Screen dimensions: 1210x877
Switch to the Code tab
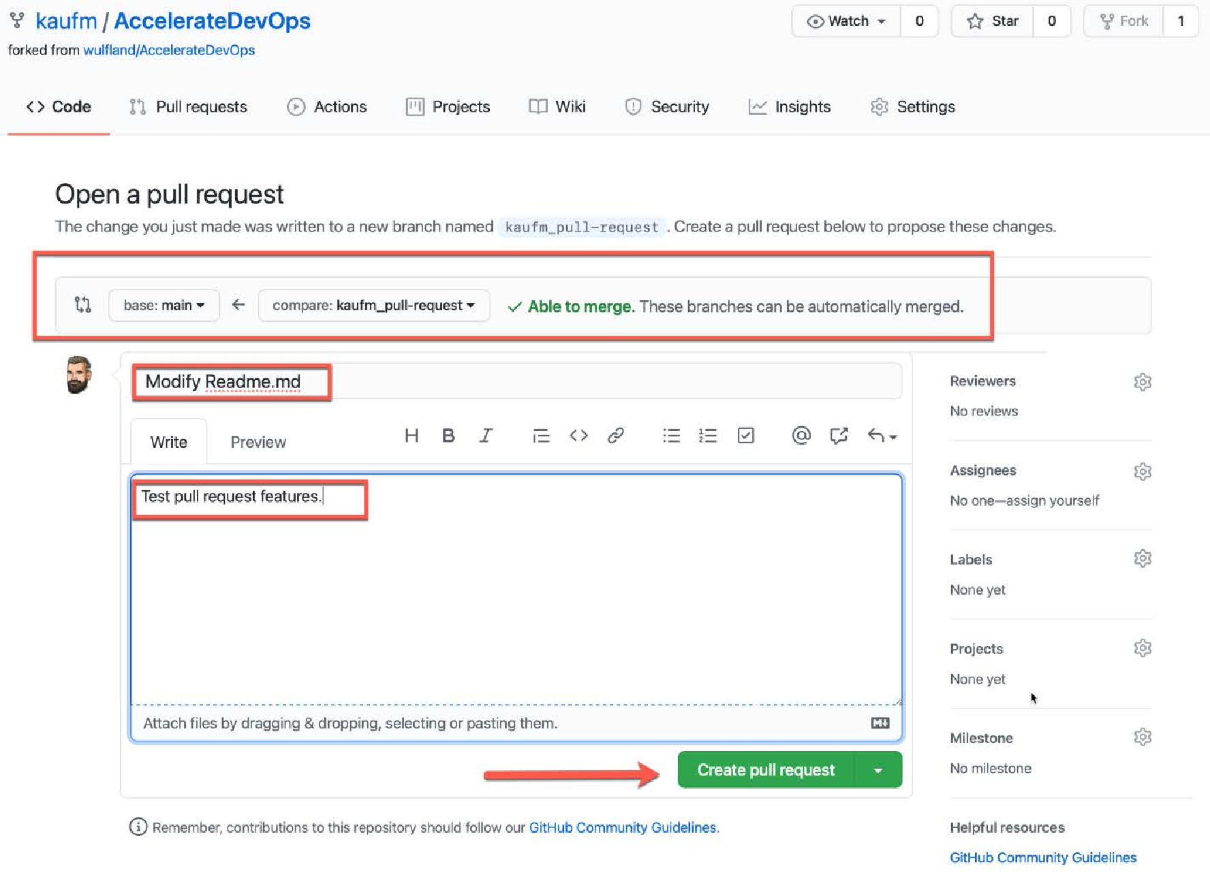tap(59, 107)
